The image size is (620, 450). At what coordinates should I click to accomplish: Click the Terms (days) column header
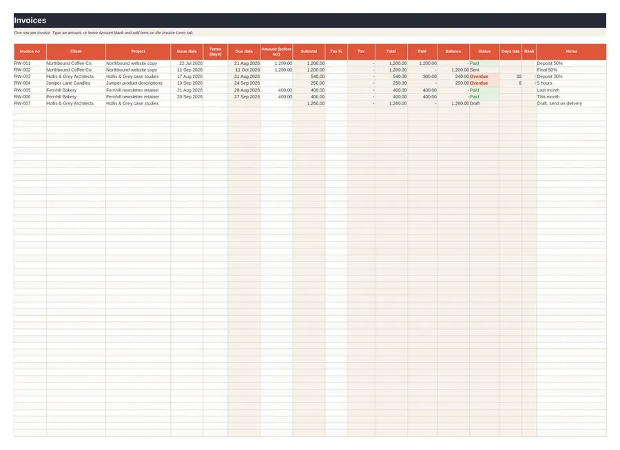[215, 52]
